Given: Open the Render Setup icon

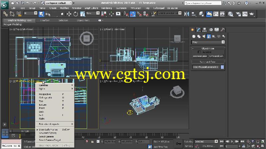Looking at the screenshot, I should point(238,14).
